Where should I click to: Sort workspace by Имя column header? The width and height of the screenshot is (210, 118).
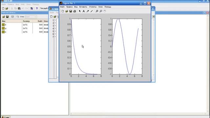(12, 21)
